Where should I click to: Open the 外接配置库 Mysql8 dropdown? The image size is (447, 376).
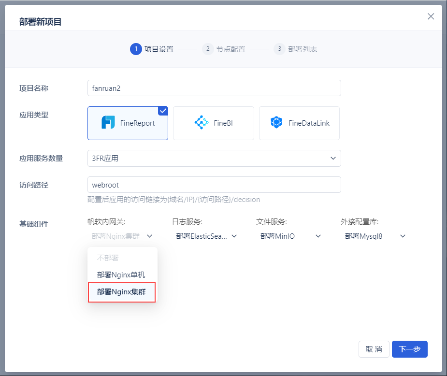375,236
